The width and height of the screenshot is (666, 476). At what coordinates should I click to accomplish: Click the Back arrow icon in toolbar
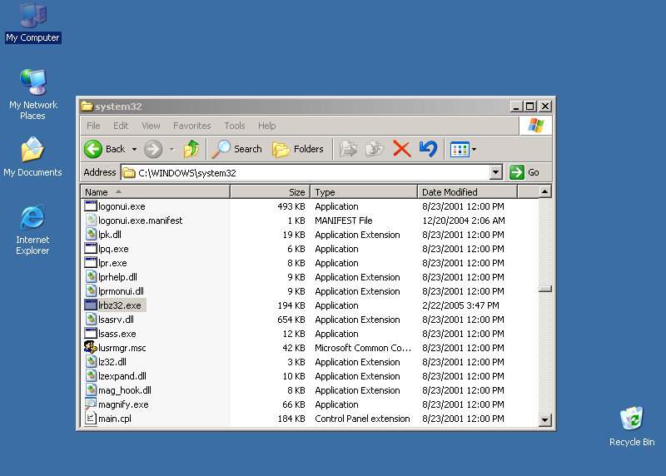(93, 149)
